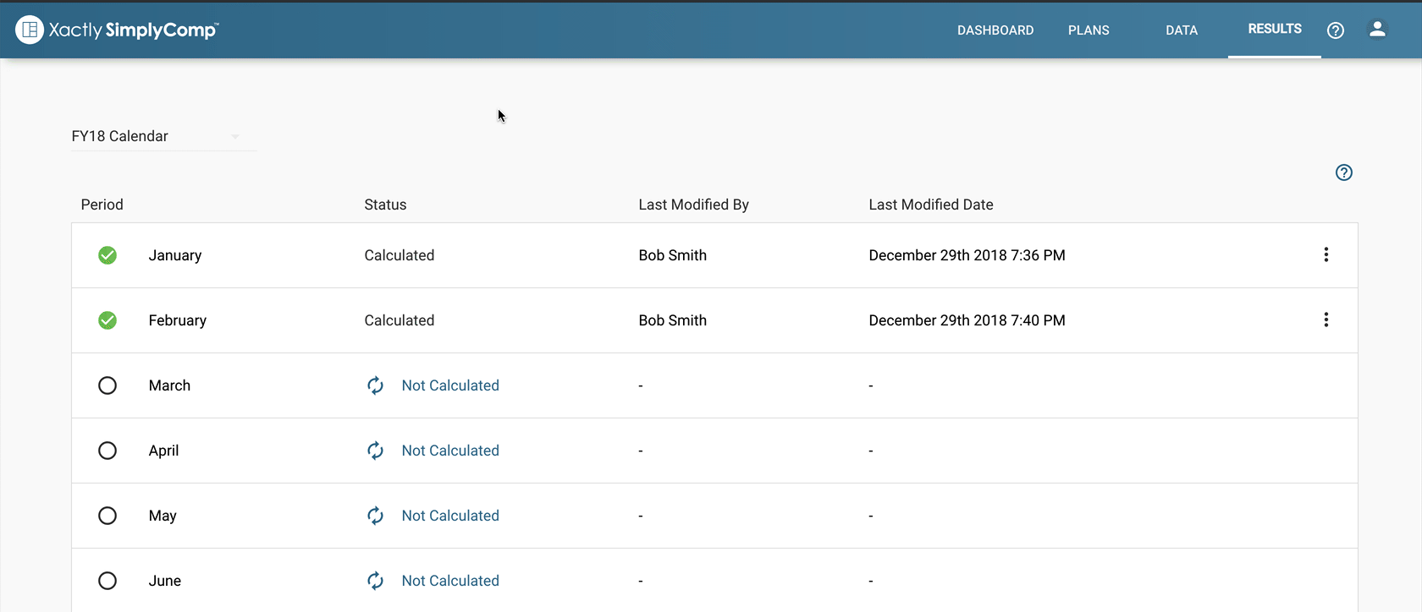Click the recalculate icon for March
This screenshot has height=612, width=1422.
point(375,385)
